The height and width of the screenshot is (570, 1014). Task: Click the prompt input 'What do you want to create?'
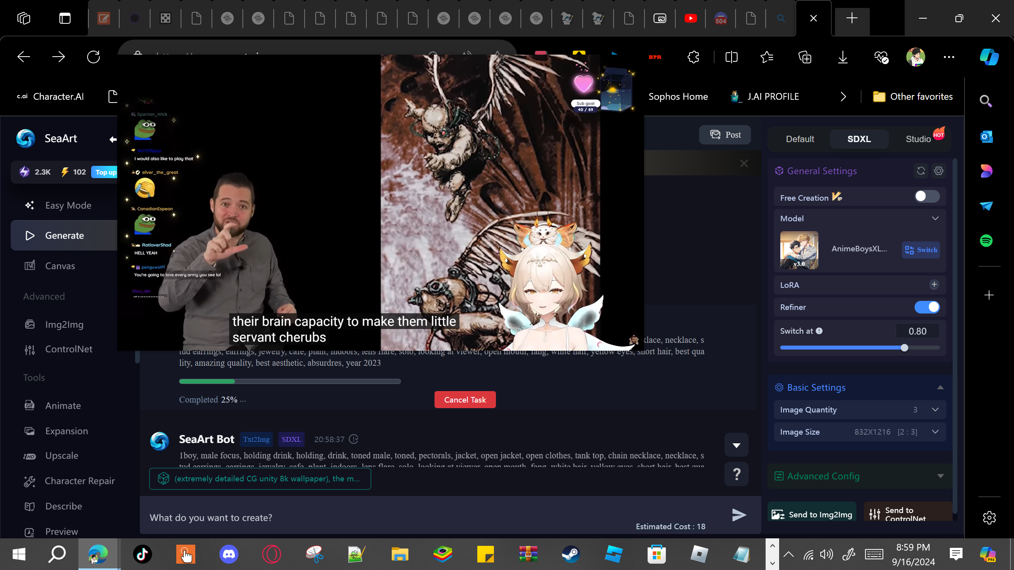tap(436, 518)
